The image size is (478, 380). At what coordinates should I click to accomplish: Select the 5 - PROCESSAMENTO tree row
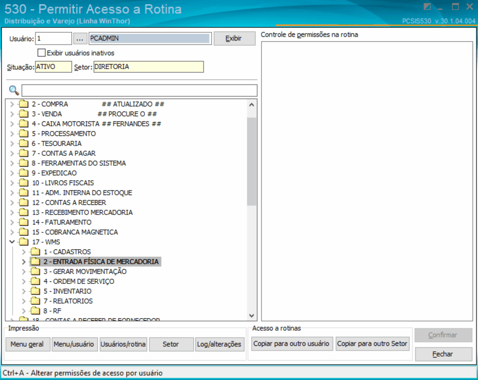[x=64, y=134]
